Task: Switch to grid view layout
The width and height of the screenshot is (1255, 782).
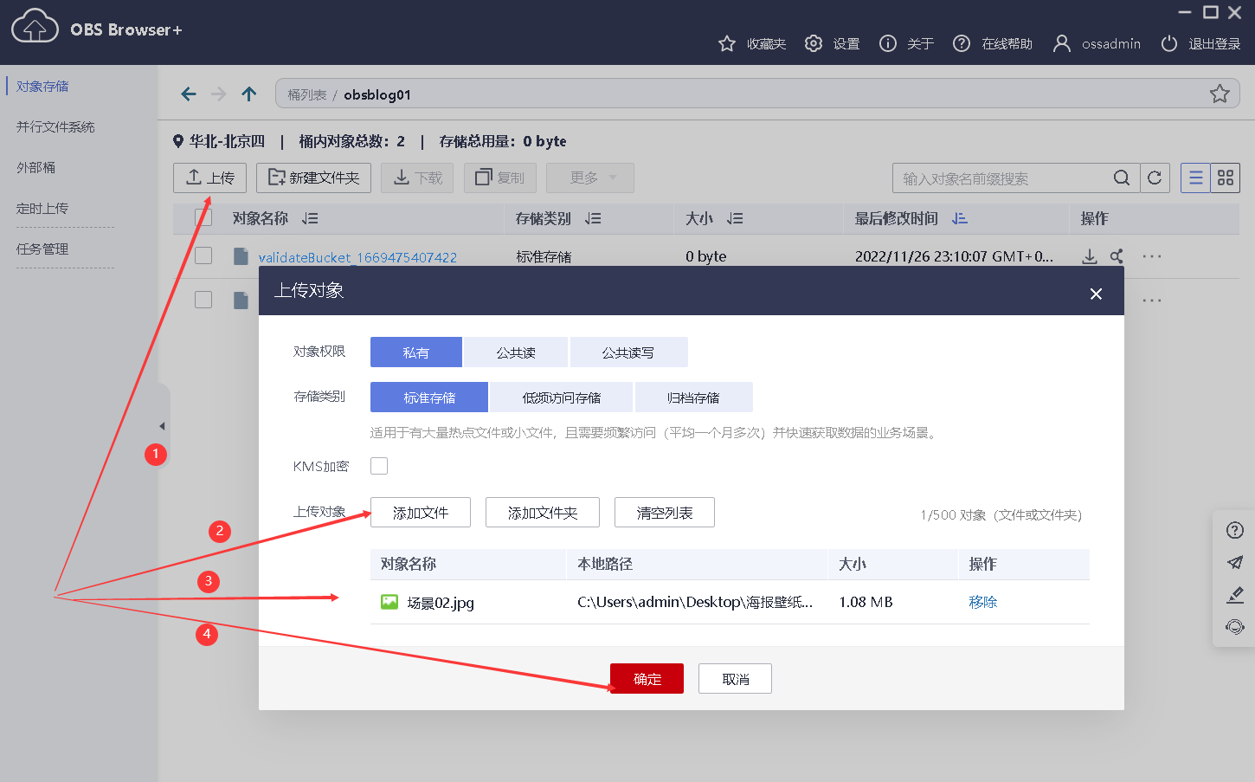Action: click(1226, 178)
